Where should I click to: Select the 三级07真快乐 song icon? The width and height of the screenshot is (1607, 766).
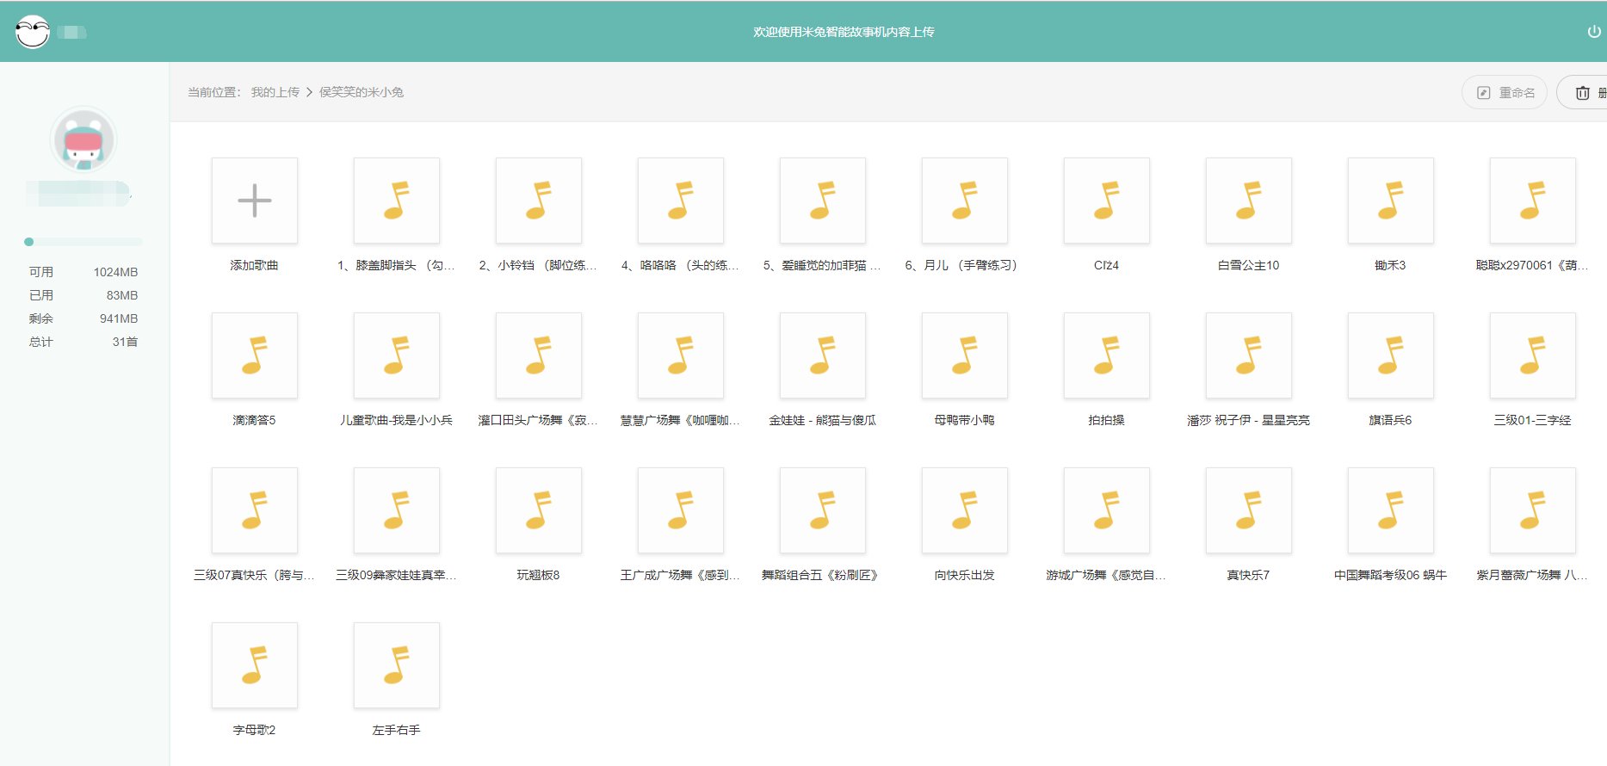point(255,510)
